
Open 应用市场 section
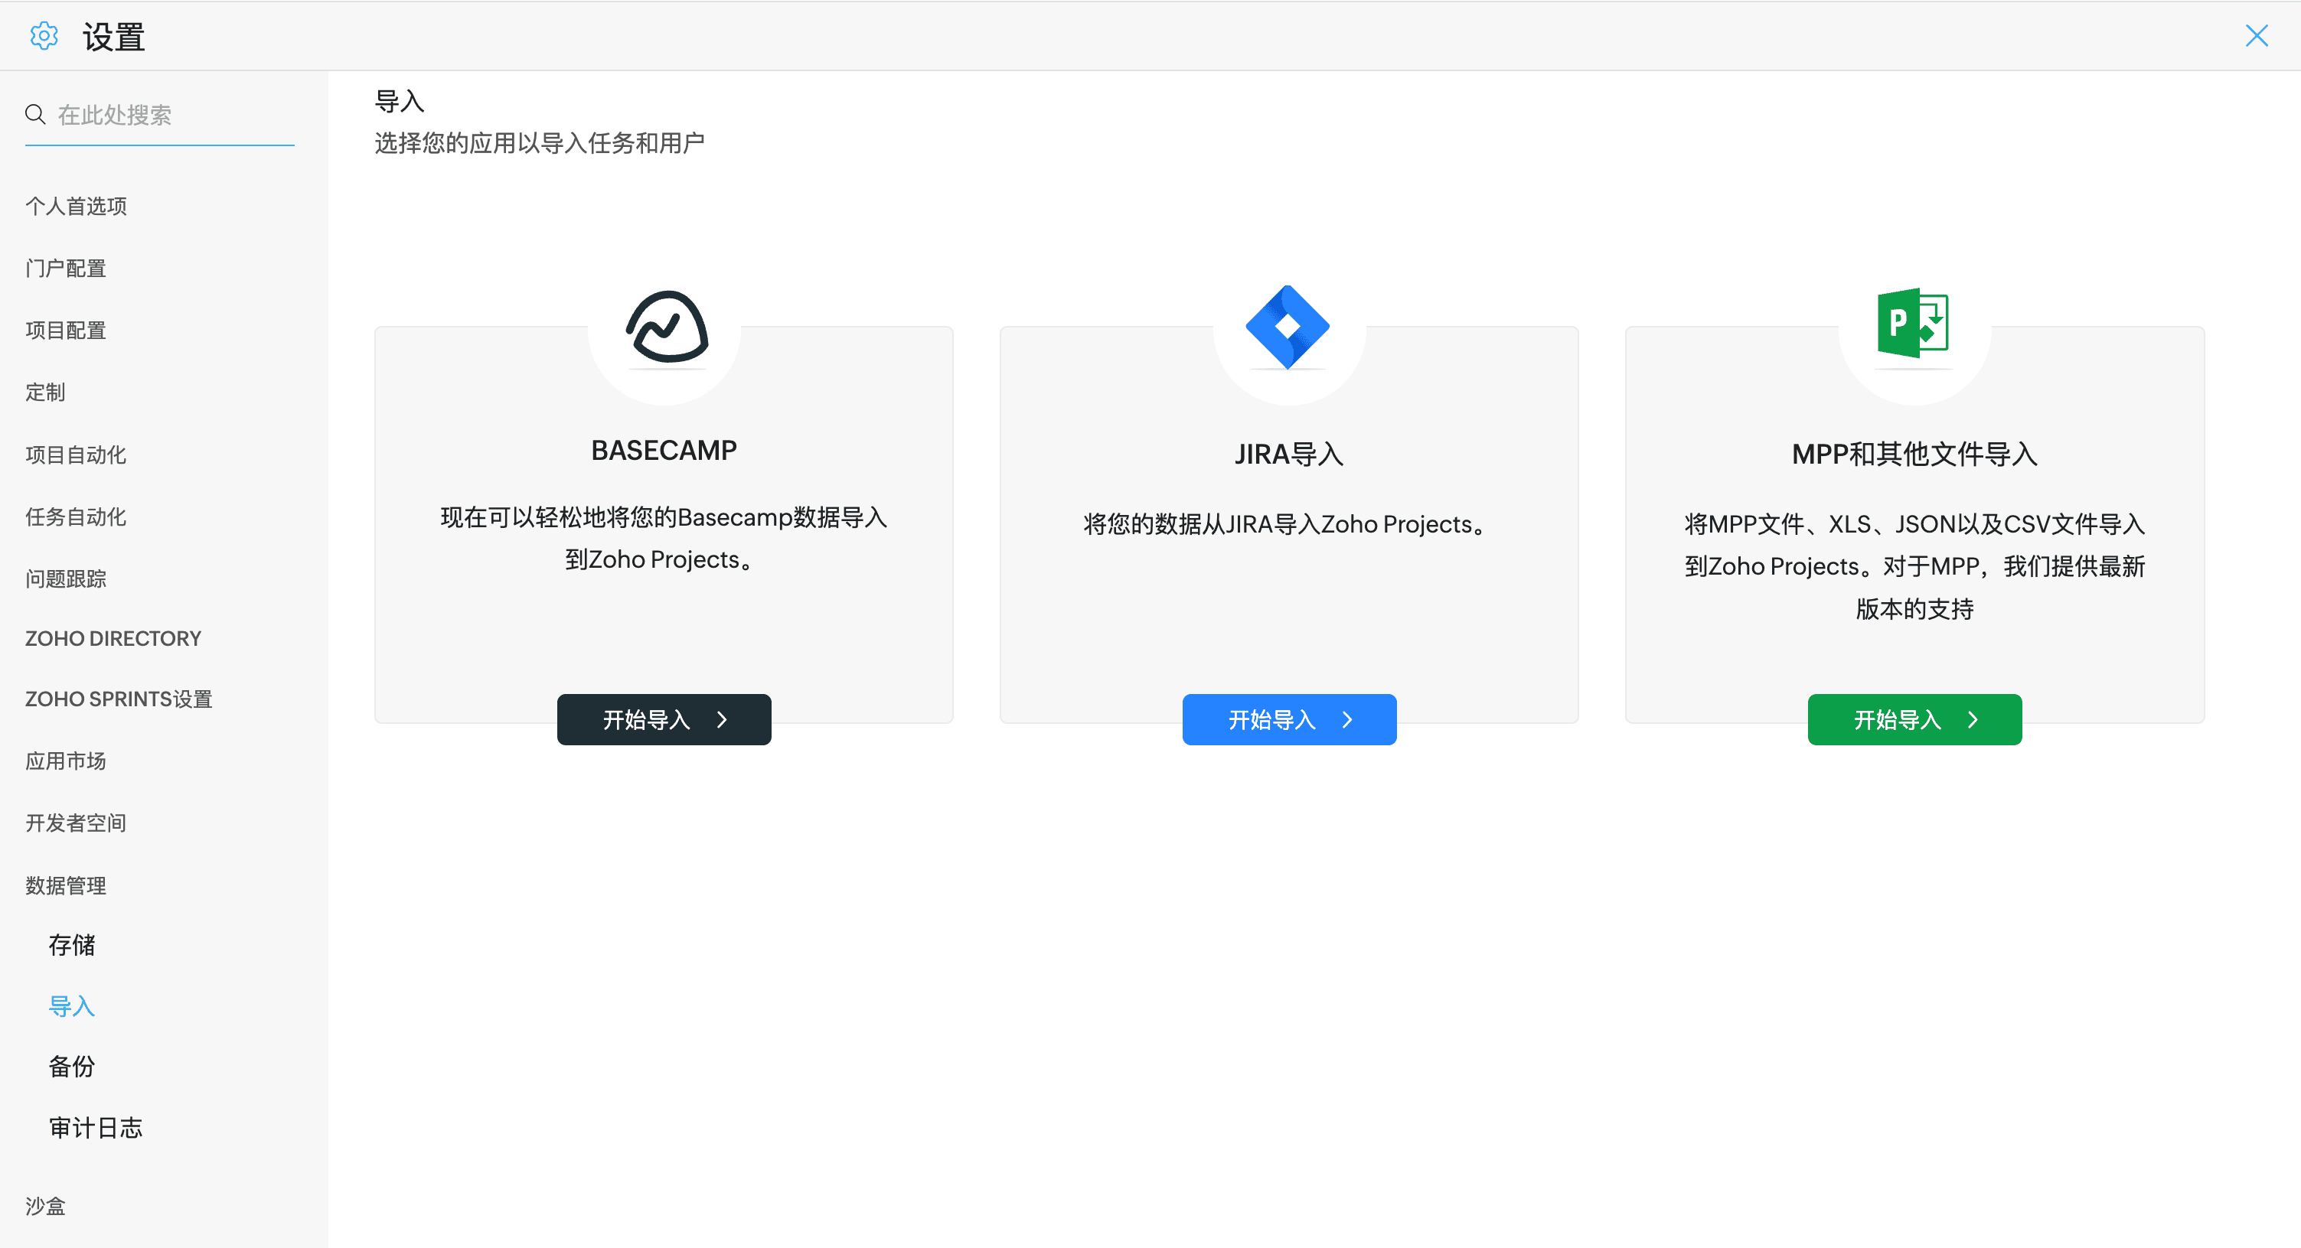[66, 761]
